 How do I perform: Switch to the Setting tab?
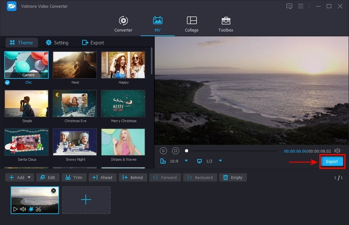coord(57,43)
